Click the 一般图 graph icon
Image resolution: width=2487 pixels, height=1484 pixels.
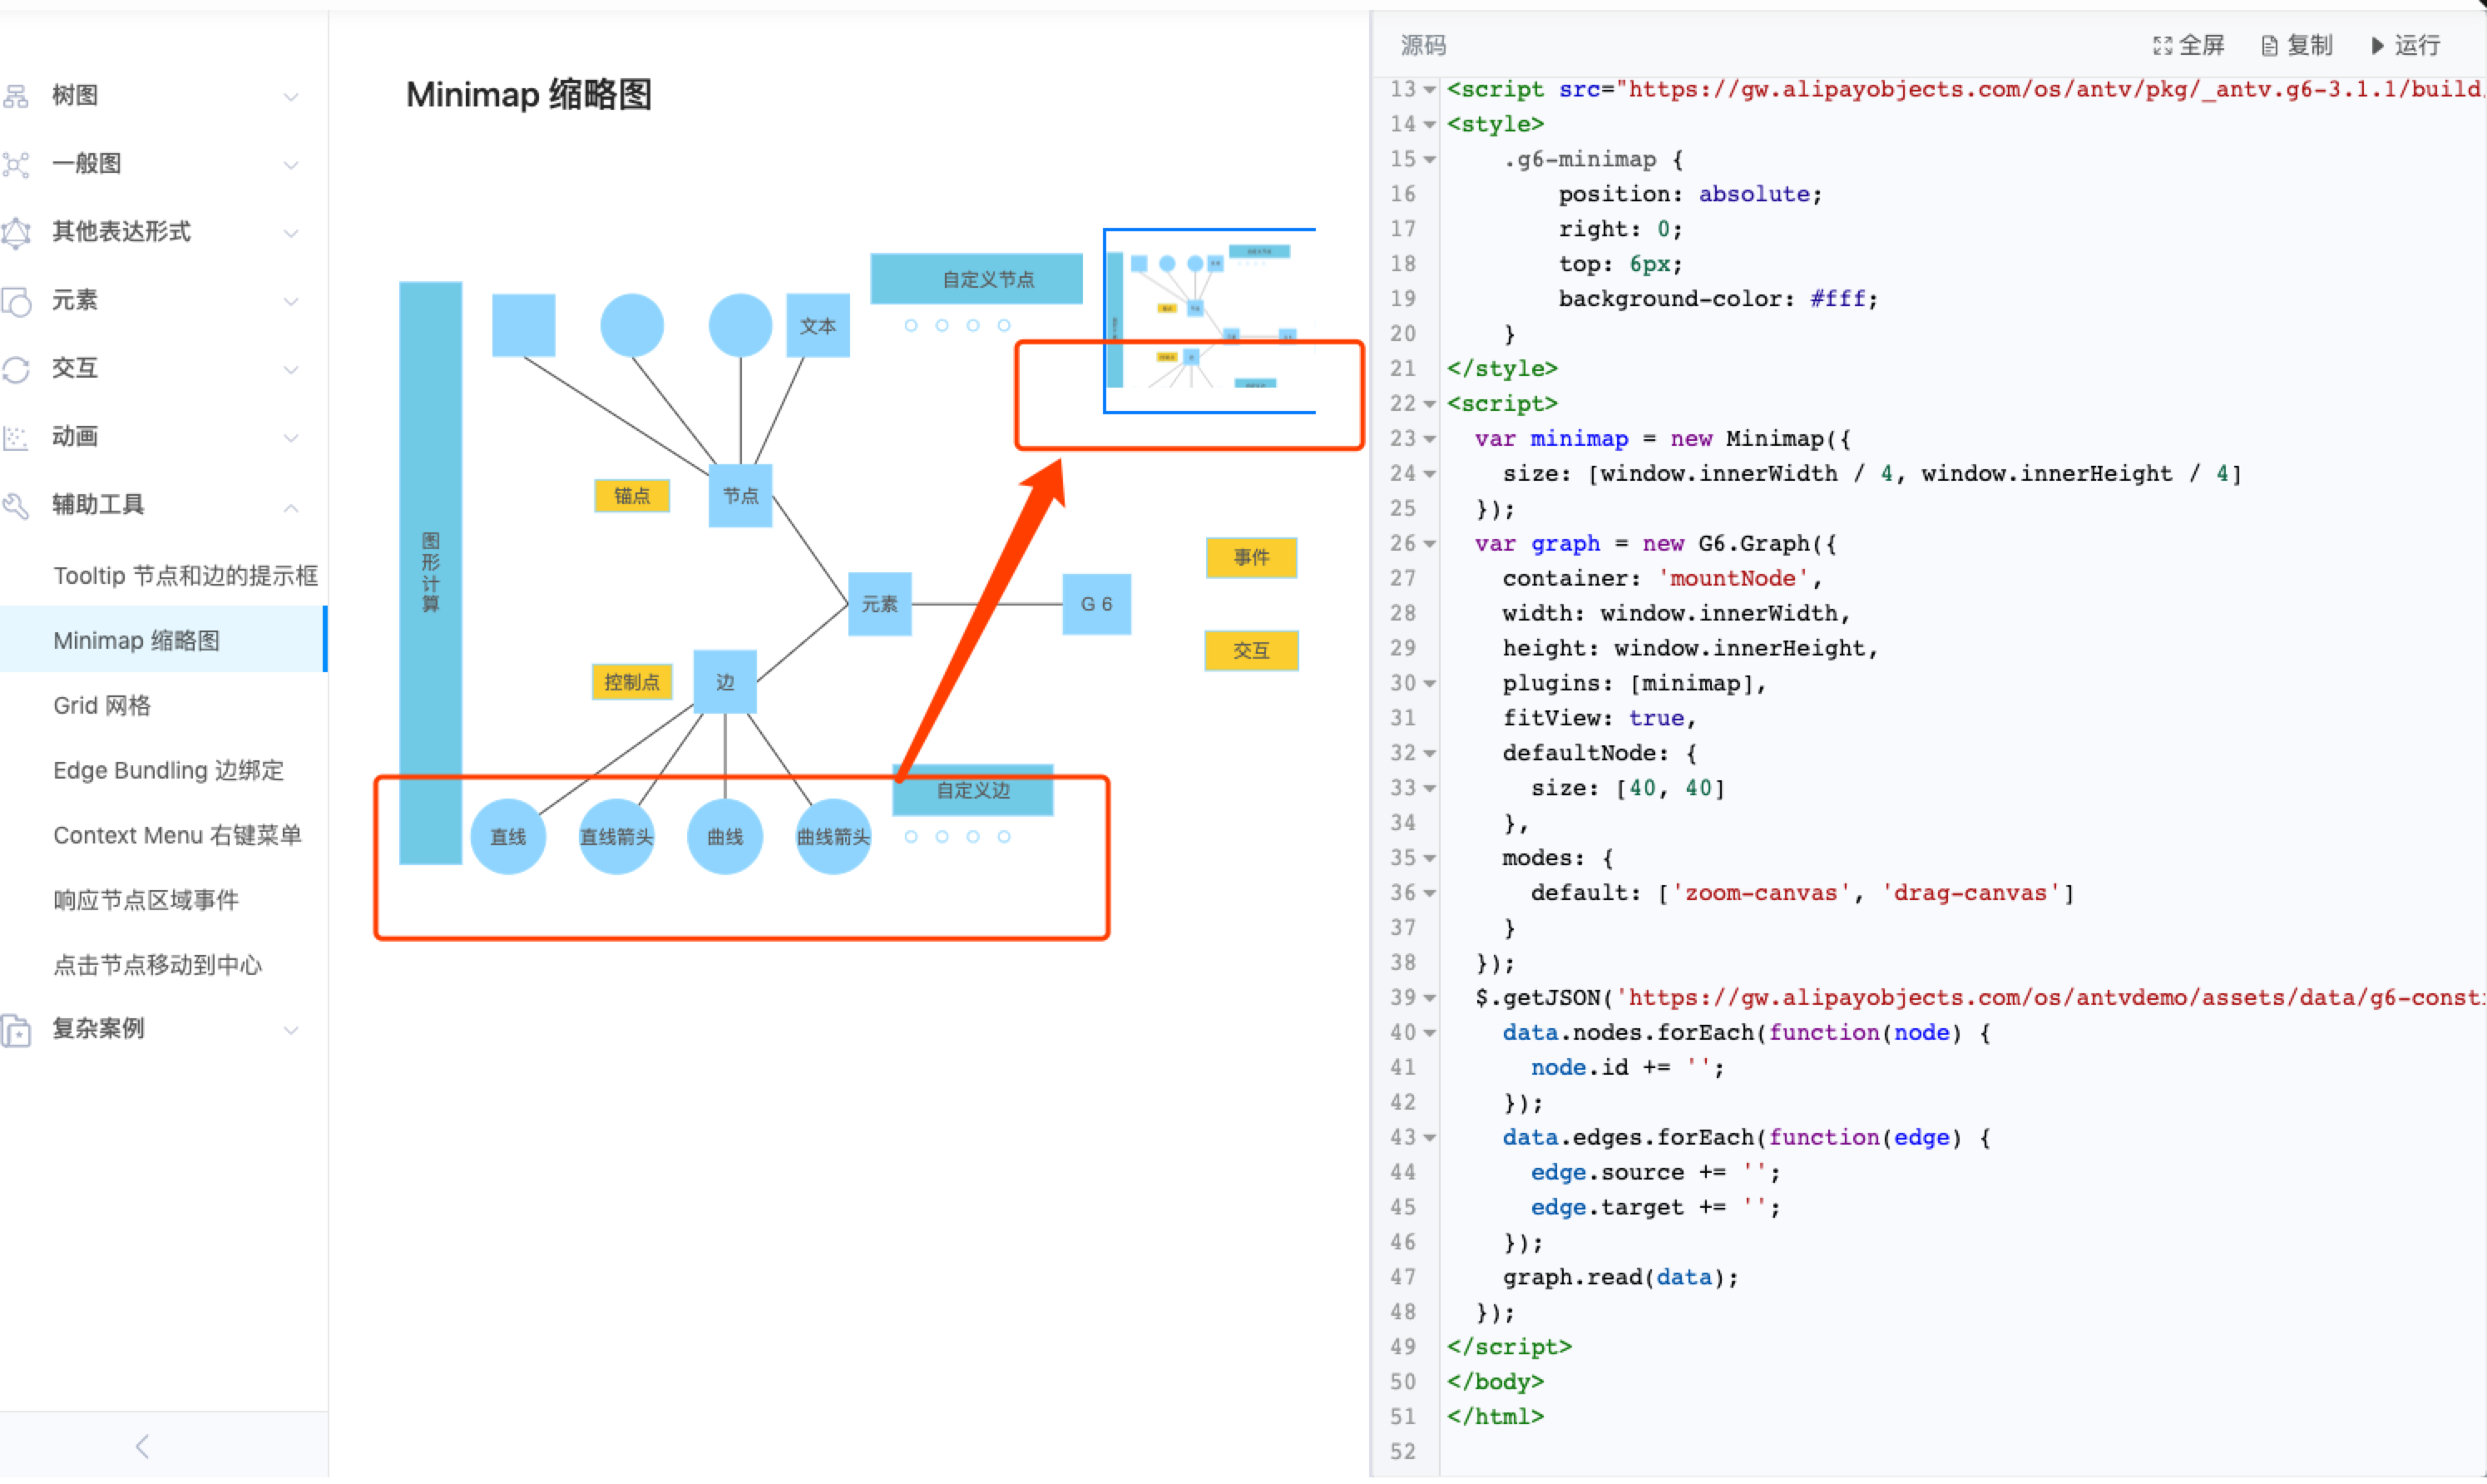coord(16,163)
